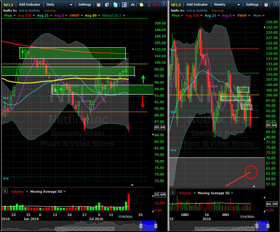Click the NFLX ticker symbol on Daily chart
280x232 pixels.
9,5
